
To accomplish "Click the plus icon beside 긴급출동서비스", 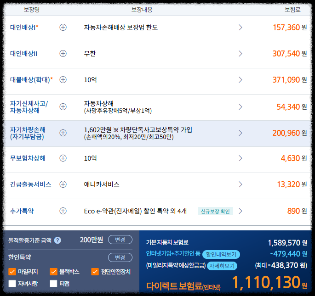I will pyautogui.click(x=63, y=184).
